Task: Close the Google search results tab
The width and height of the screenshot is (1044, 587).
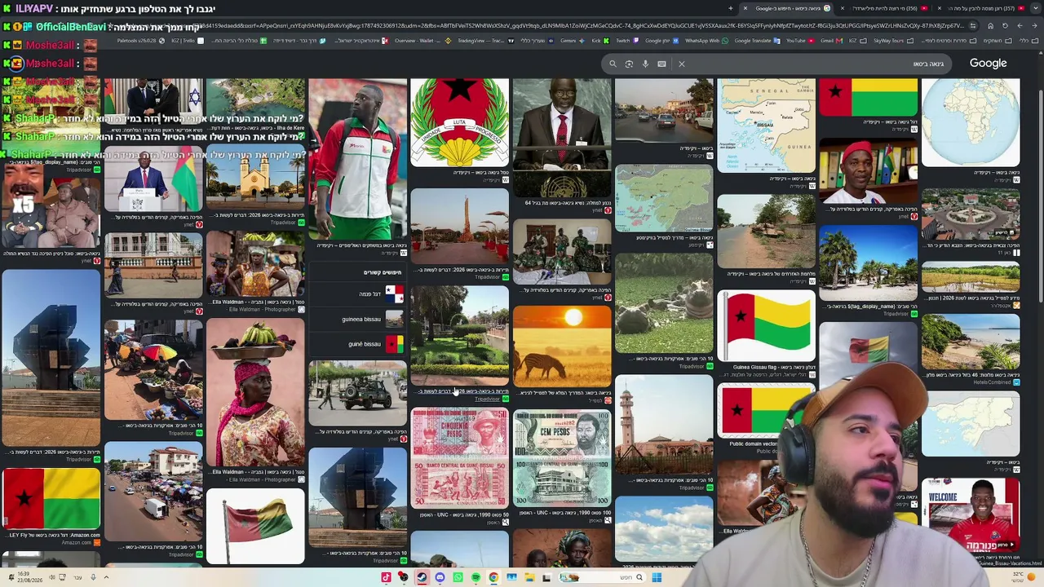Action: click(745, 8)
